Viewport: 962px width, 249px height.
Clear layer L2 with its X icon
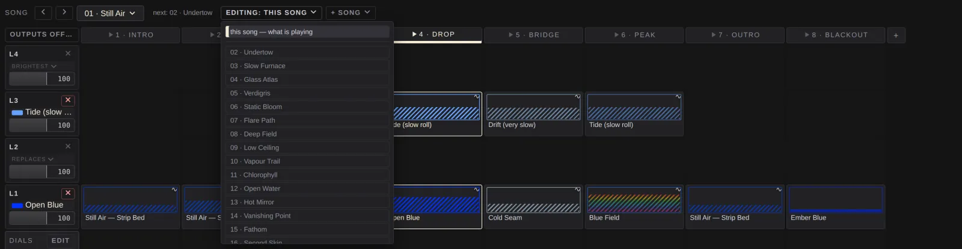pyautogui.click(x=68, y=146)
